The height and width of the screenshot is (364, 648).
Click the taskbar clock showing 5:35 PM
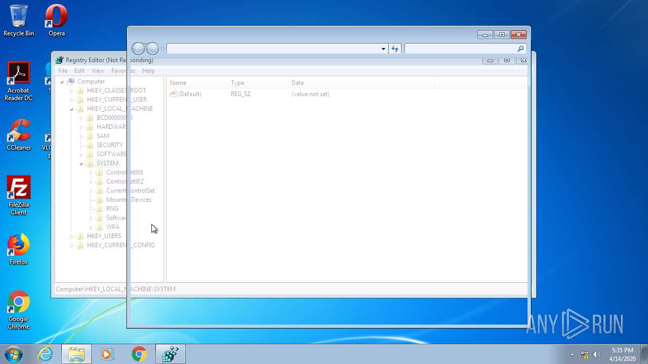[x=622, y=354]
